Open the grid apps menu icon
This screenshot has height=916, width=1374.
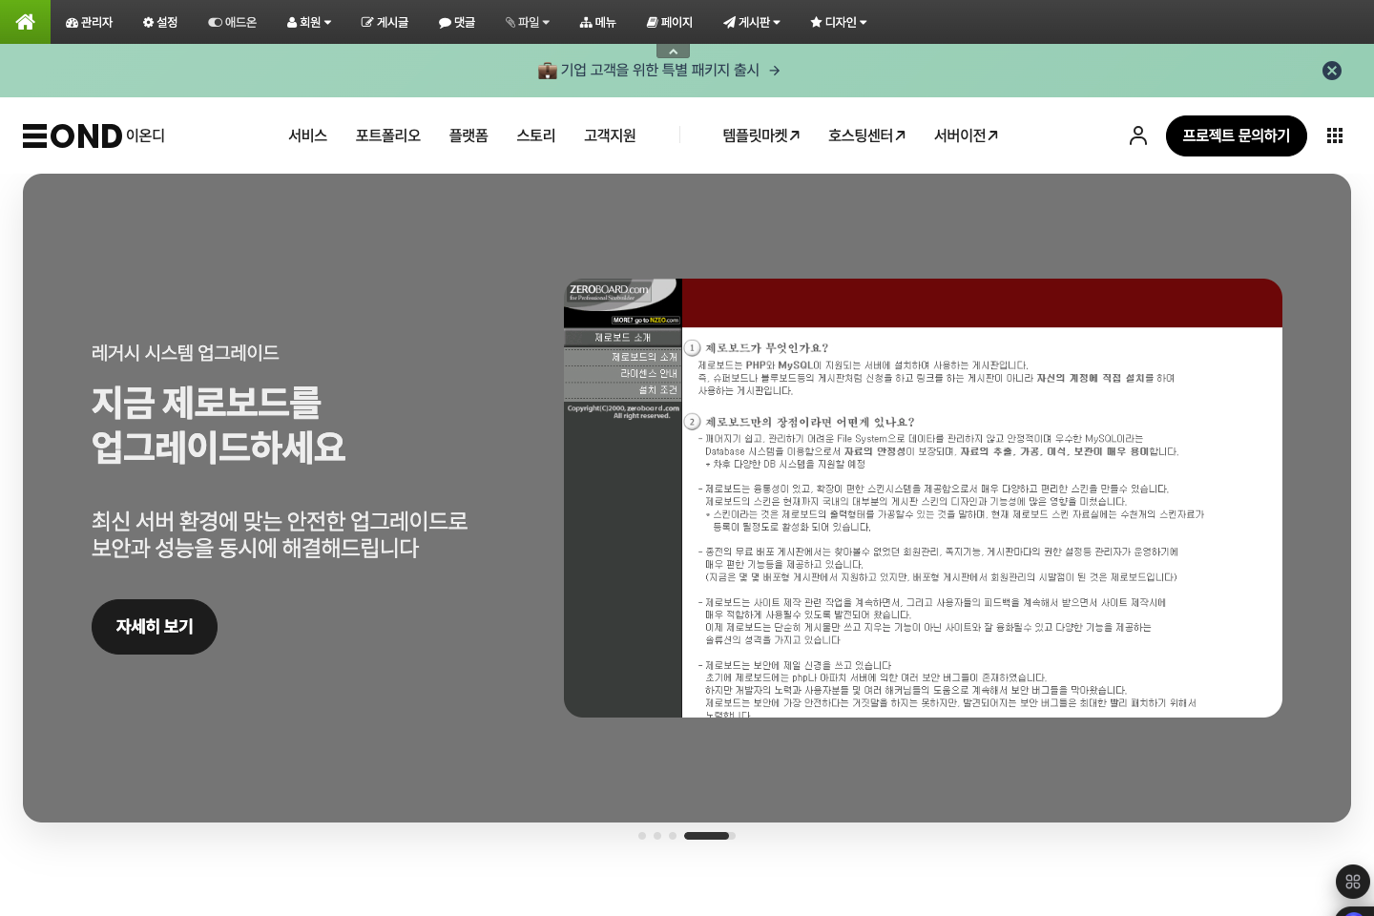(x=1334, y=135)
